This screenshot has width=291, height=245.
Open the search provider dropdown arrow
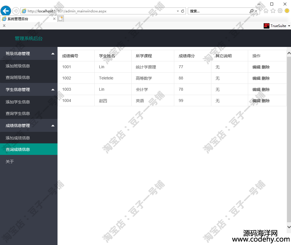(x=256, y=11)
